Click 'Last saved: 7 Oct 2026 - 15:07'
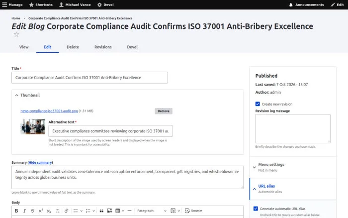 click(x=282, y=85)
